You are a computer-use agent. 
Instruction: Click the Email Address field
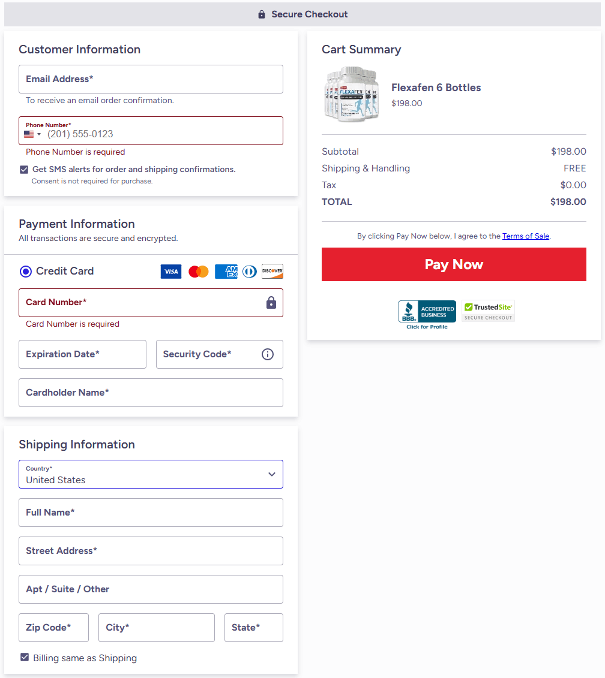pyautogui.click(x=151, y=79)
